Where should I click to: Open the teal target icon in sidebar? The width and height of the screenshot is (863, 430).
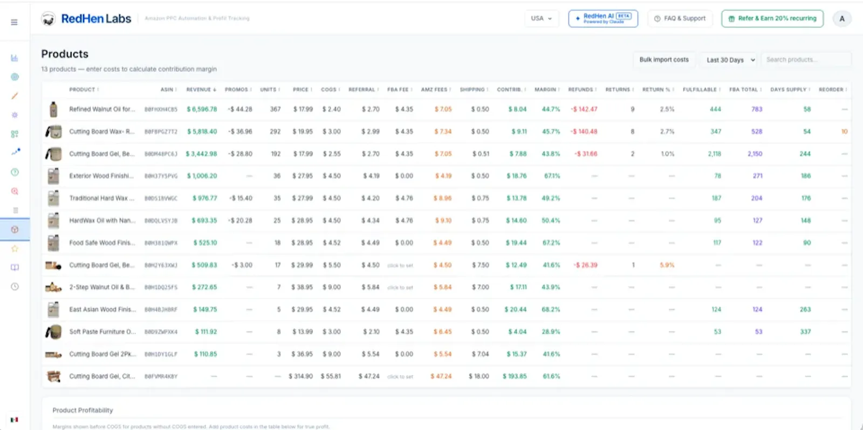pos(15,77)
